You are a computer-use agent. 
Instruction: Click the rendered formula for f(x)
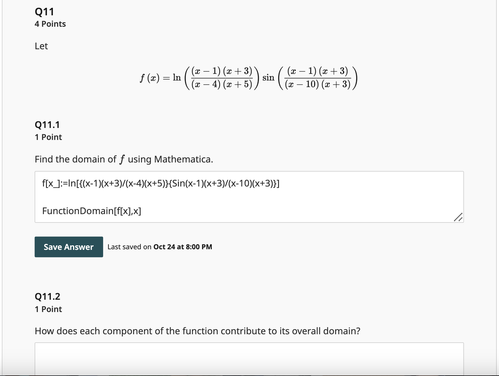pos(248,77)
